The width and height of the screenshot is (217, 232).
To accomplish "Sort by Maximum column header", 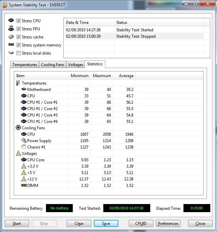I will click(102, 76).
